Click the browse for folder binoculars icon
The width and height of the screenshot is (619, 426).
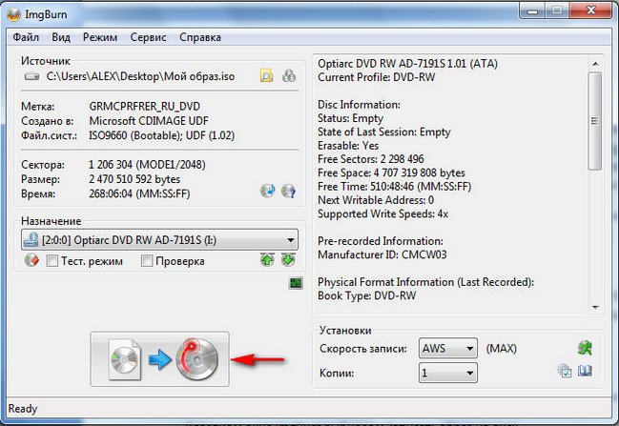(x=289, y=75)
